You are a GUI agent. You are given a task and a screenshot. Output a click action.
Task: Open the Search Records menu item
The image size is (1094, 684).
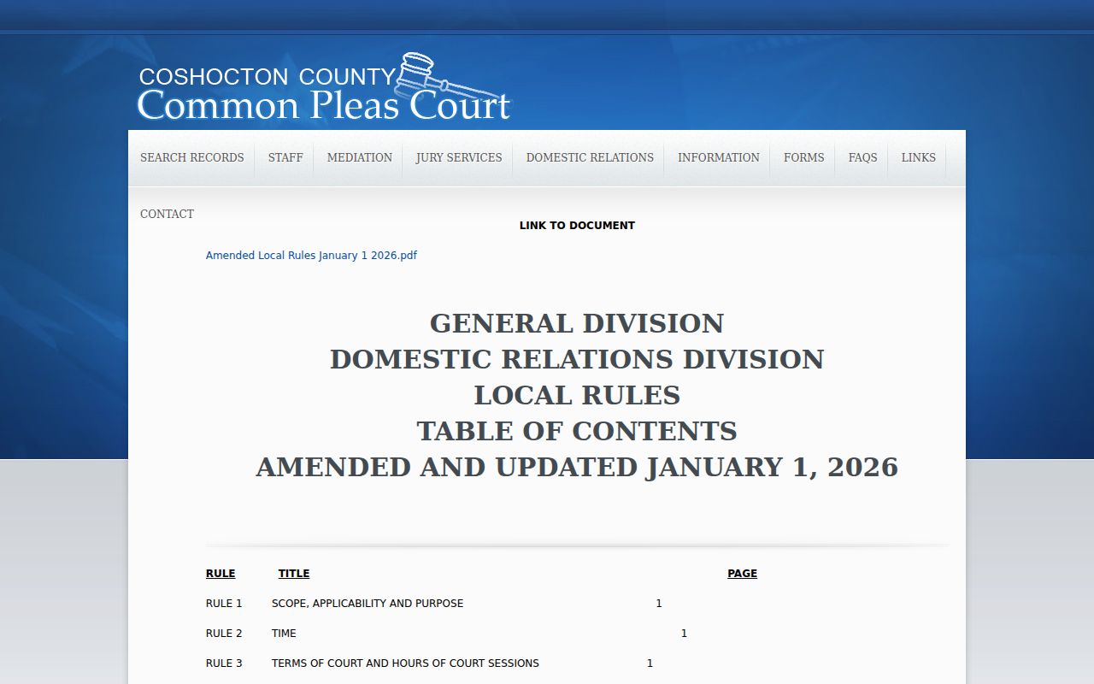(x=192, y=157)
